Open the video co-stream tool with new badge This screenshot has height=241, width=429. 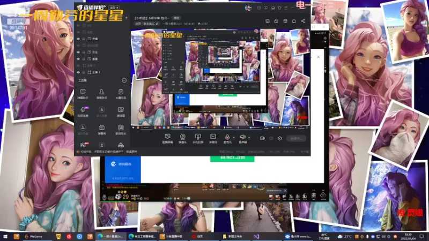83,112
